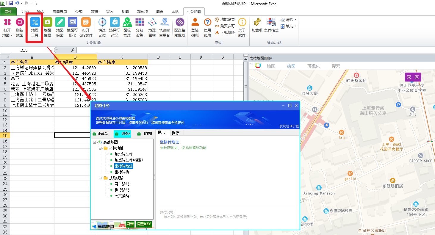Expand the 打开地图 dropdown arrow

click(11, 35)
